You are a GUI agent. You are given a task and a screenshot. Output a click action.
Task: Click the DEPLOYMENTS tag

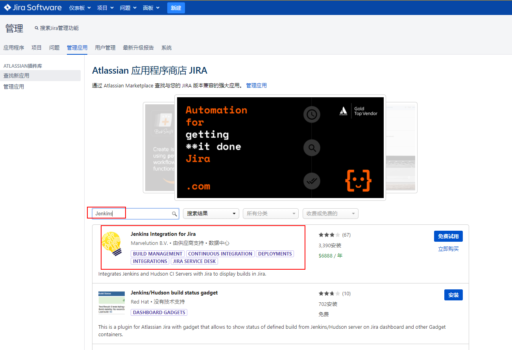tap(275, 254)
